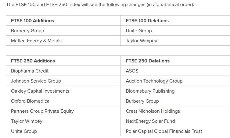
Task: Click Bloomsbury Publishing entry
Action: point(150,91)
